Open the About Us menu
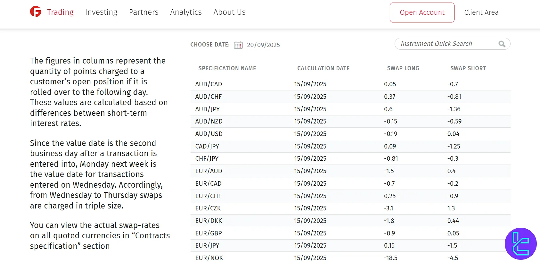540x263 pixels. coord(229,12)
